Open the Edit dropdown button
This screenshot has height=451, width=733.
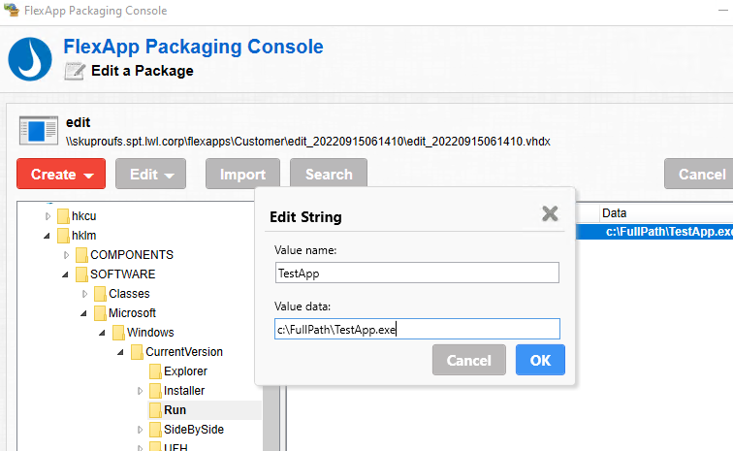point(150,174)
